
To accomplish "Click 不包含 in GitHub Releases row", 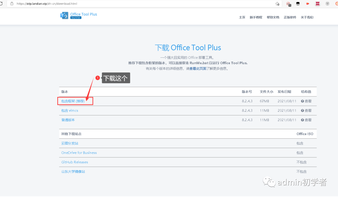I will (301, 162).
